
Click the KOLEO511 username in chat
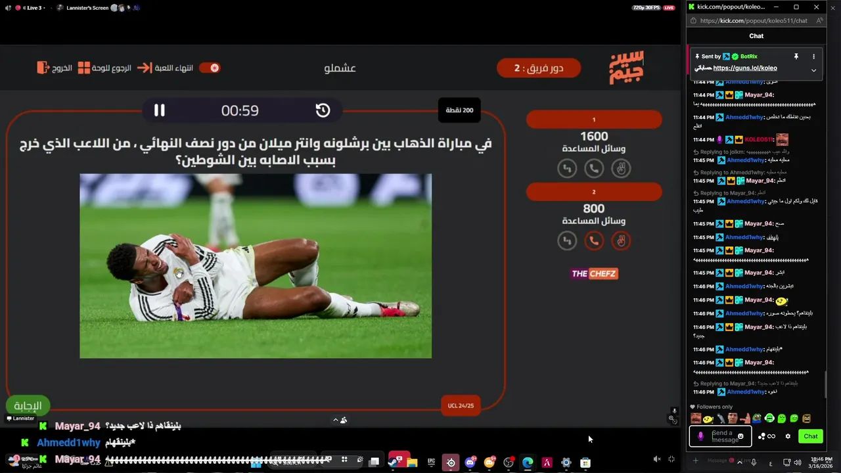759,140
